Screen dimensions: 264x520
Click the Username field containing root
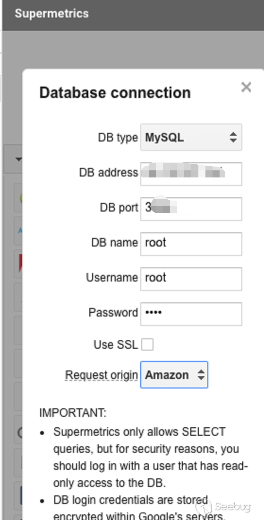(x=191, y=279)
